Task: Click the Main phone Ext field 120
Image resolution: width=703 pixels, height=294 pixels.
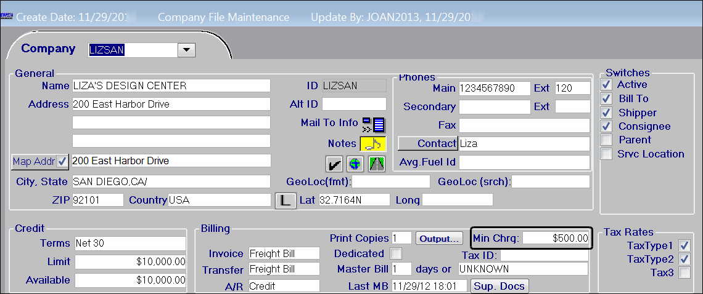Action: pyautogui.click(x=572, y=88)
